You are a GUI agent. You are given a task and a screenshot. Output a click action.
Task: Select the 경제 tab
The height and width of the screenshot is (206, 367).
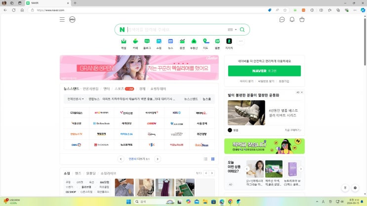[x=142, y=89]
